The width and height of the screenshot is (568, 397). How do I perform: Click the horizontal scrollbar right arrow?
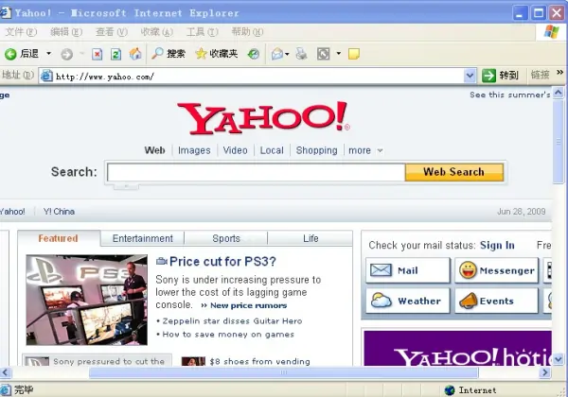click(545, 372)
